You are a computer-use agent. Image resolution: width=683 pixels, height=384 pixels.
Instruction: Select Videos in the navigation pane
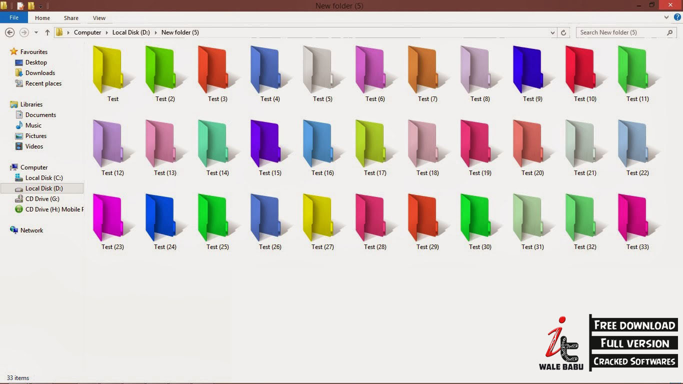[33, 146]
